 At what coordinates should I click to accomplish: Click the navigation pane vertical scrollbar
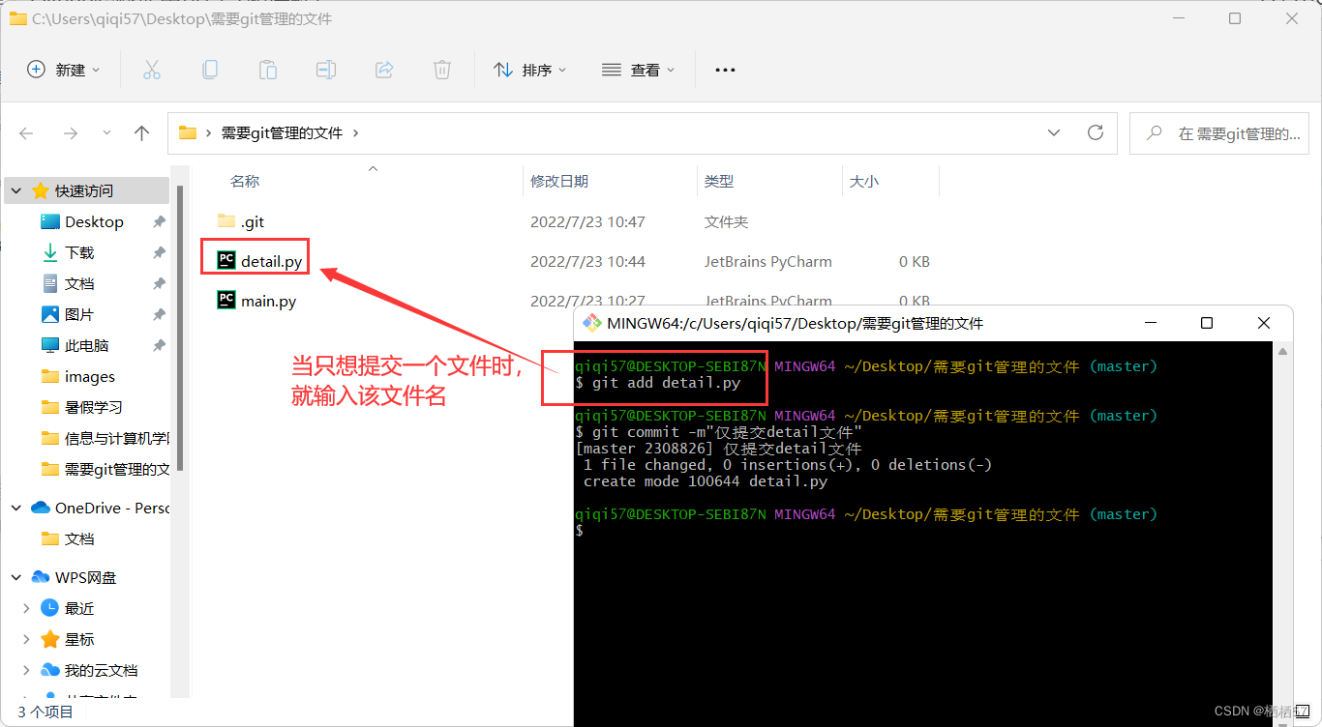[x=180, y=329]
